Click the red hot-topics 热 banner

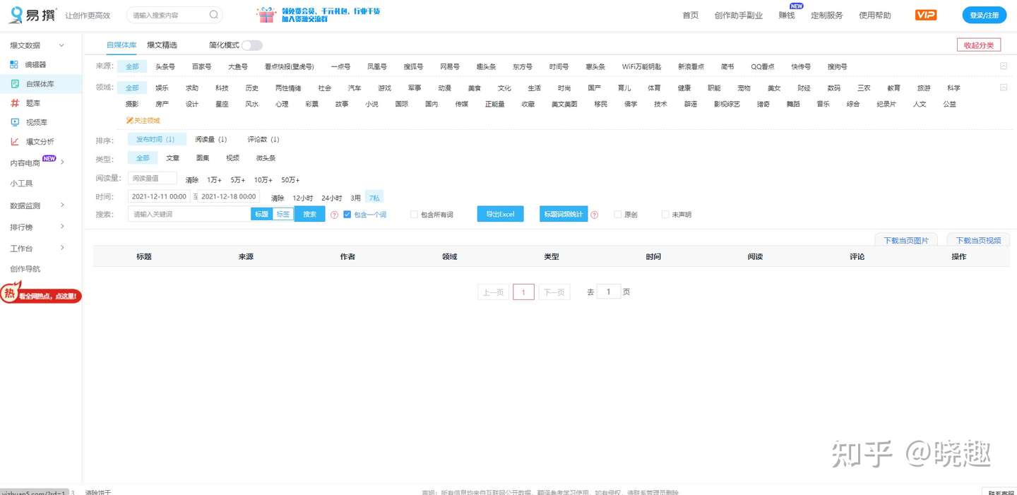point(41,294)
